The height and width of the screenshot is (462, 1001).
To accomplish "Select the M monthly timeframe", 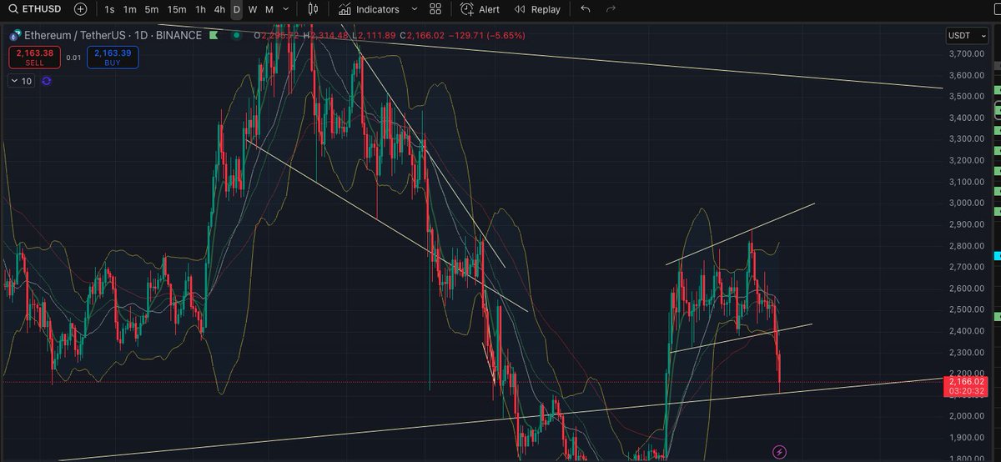I will point(269,9).
